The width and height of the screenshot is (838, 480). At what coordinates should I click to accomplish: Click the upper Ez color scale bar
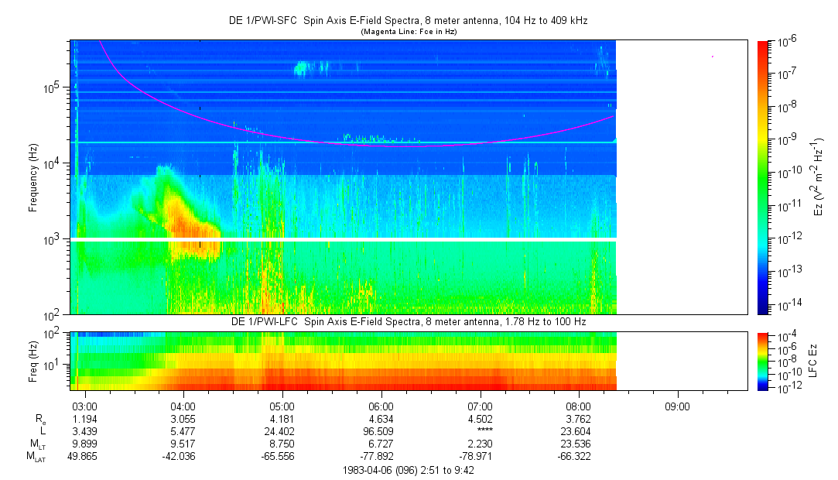[x=763, y=177]
